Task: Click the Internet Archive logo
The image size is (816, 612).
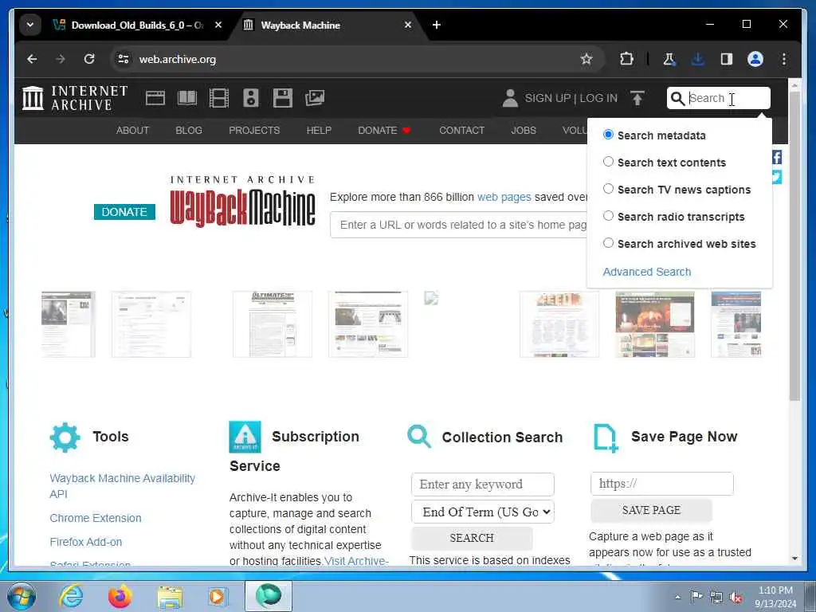Action: coord(75,98)
